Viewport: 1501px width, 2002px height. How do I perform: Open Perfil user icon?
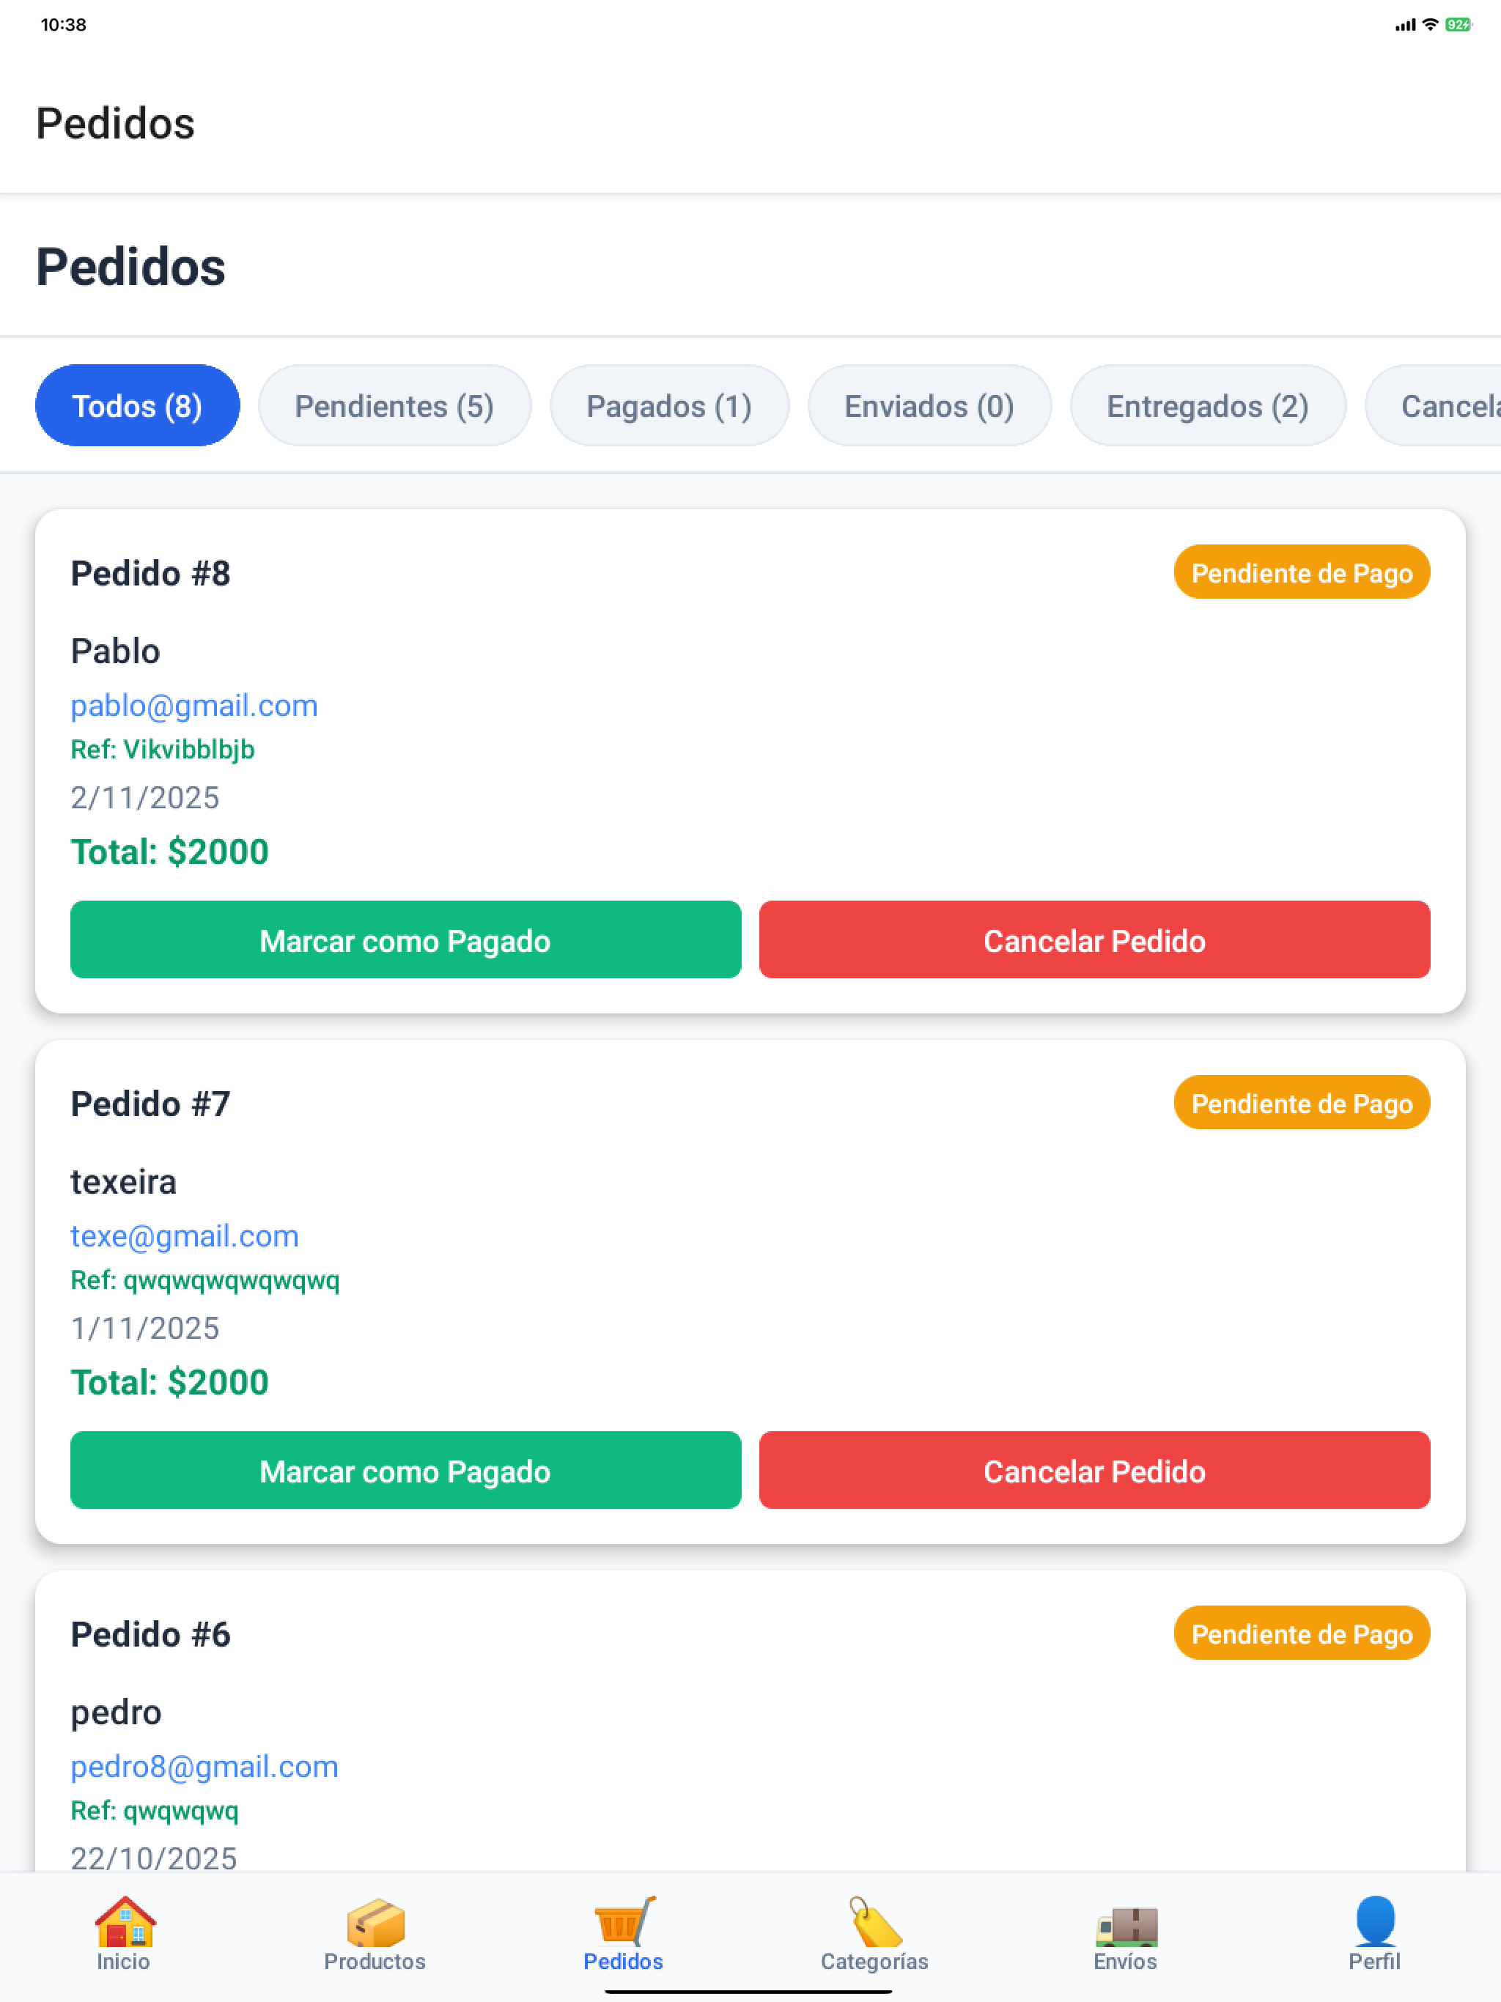point(1375,1922)
